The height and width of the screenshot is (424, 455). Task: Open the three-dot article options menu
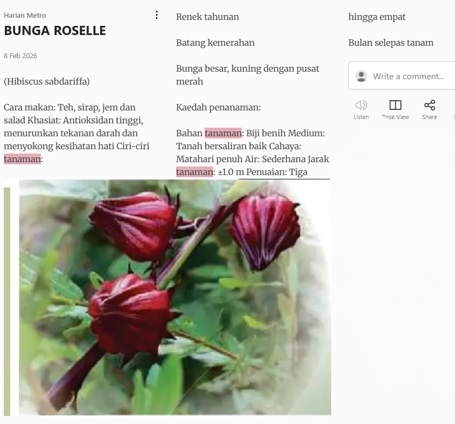coord(157,15)
